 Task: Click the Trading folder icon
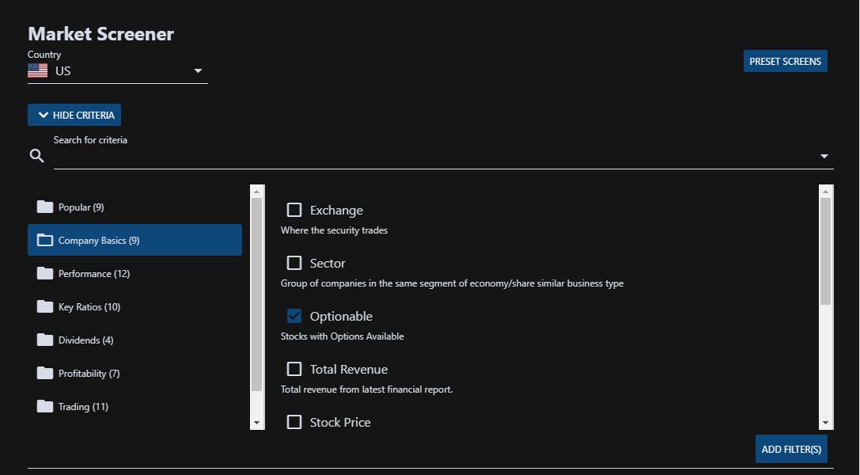point(45,406)
